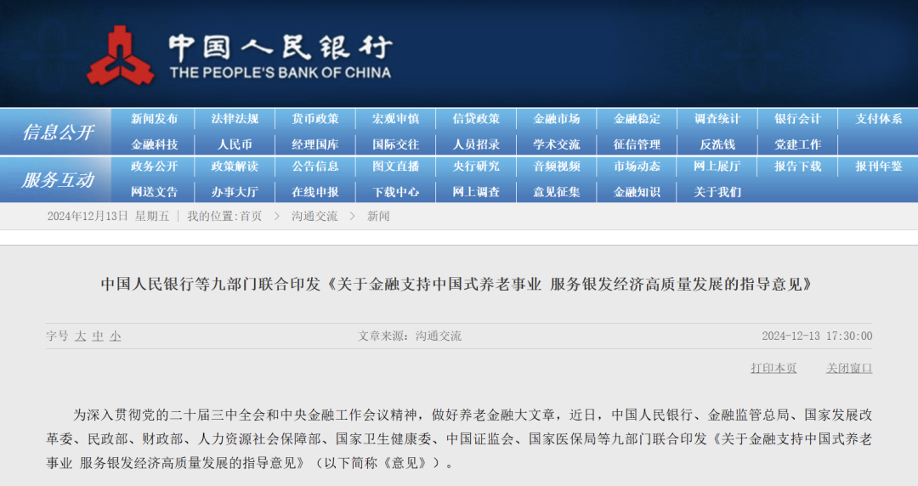Click the People's Bank of China logo emblem
Screen dimensions: 918x486
click(120, 55)
